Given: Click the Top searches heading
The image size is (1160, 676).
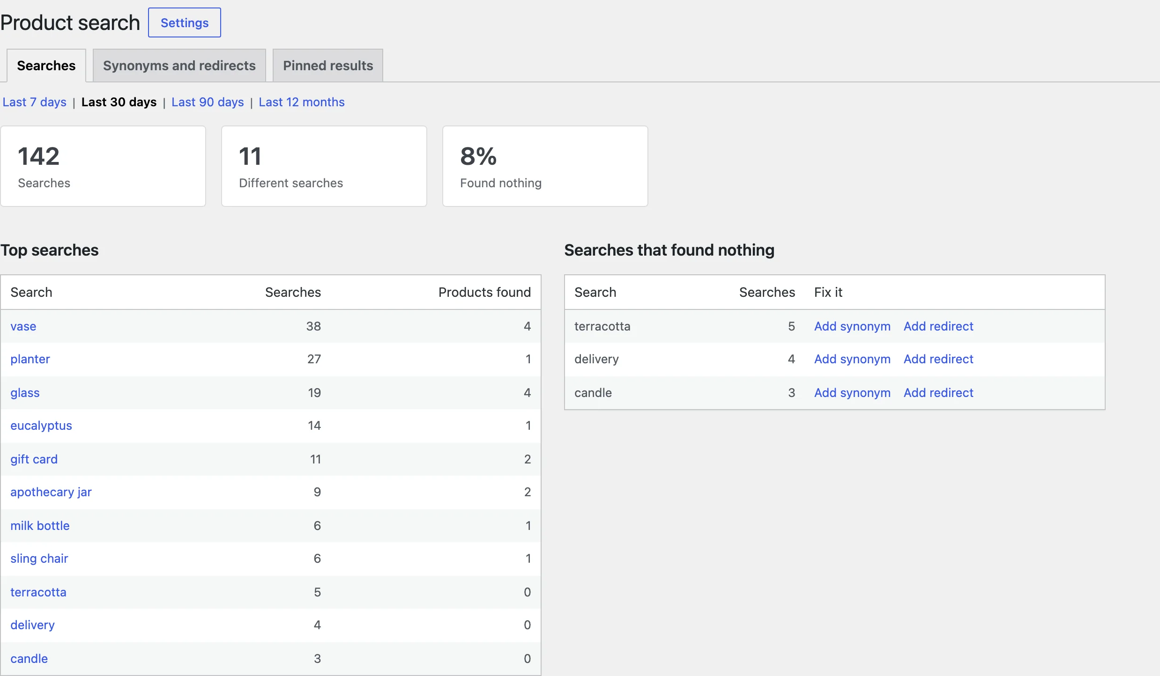Looking at the screenshot, I should [x=50, y=250].
